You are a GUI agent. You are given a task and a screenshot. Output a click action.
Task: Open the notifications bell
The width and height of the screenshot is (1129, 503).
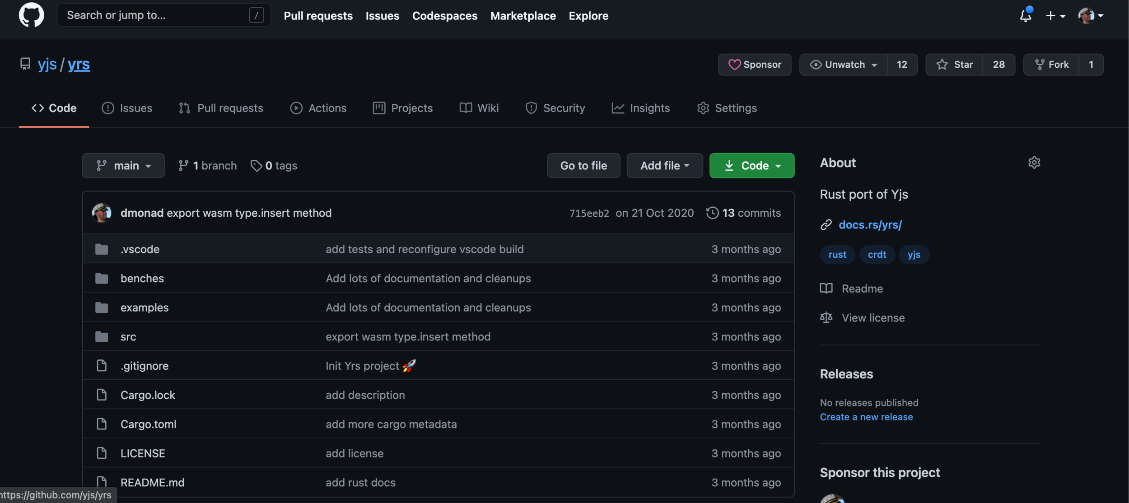(1025, 15)
